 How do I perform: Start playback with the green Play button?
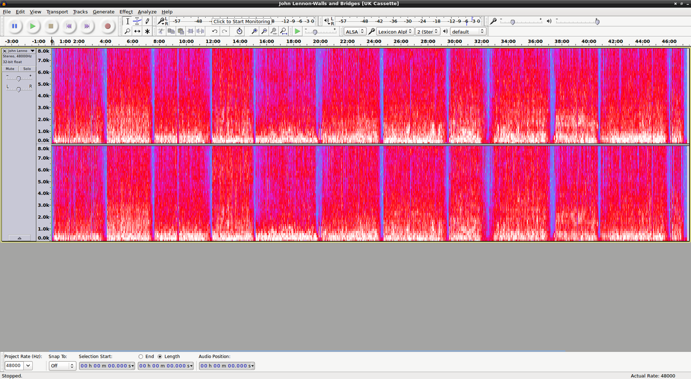tap(33, 26)
